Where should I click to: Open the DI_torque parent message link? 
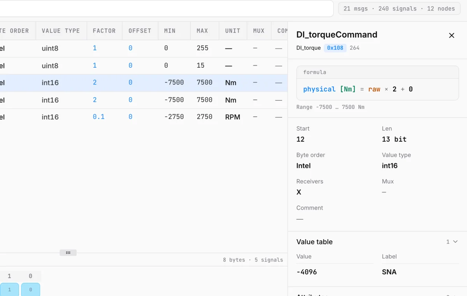tap(309, 48)
